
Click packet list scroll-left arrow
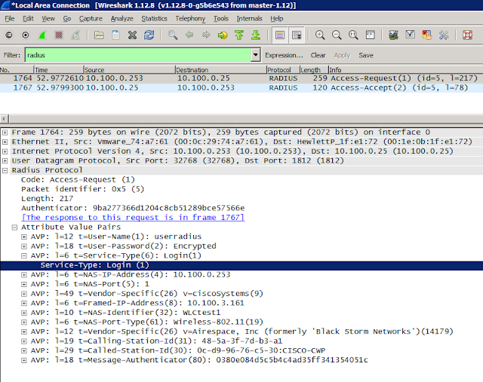(4, 119)
